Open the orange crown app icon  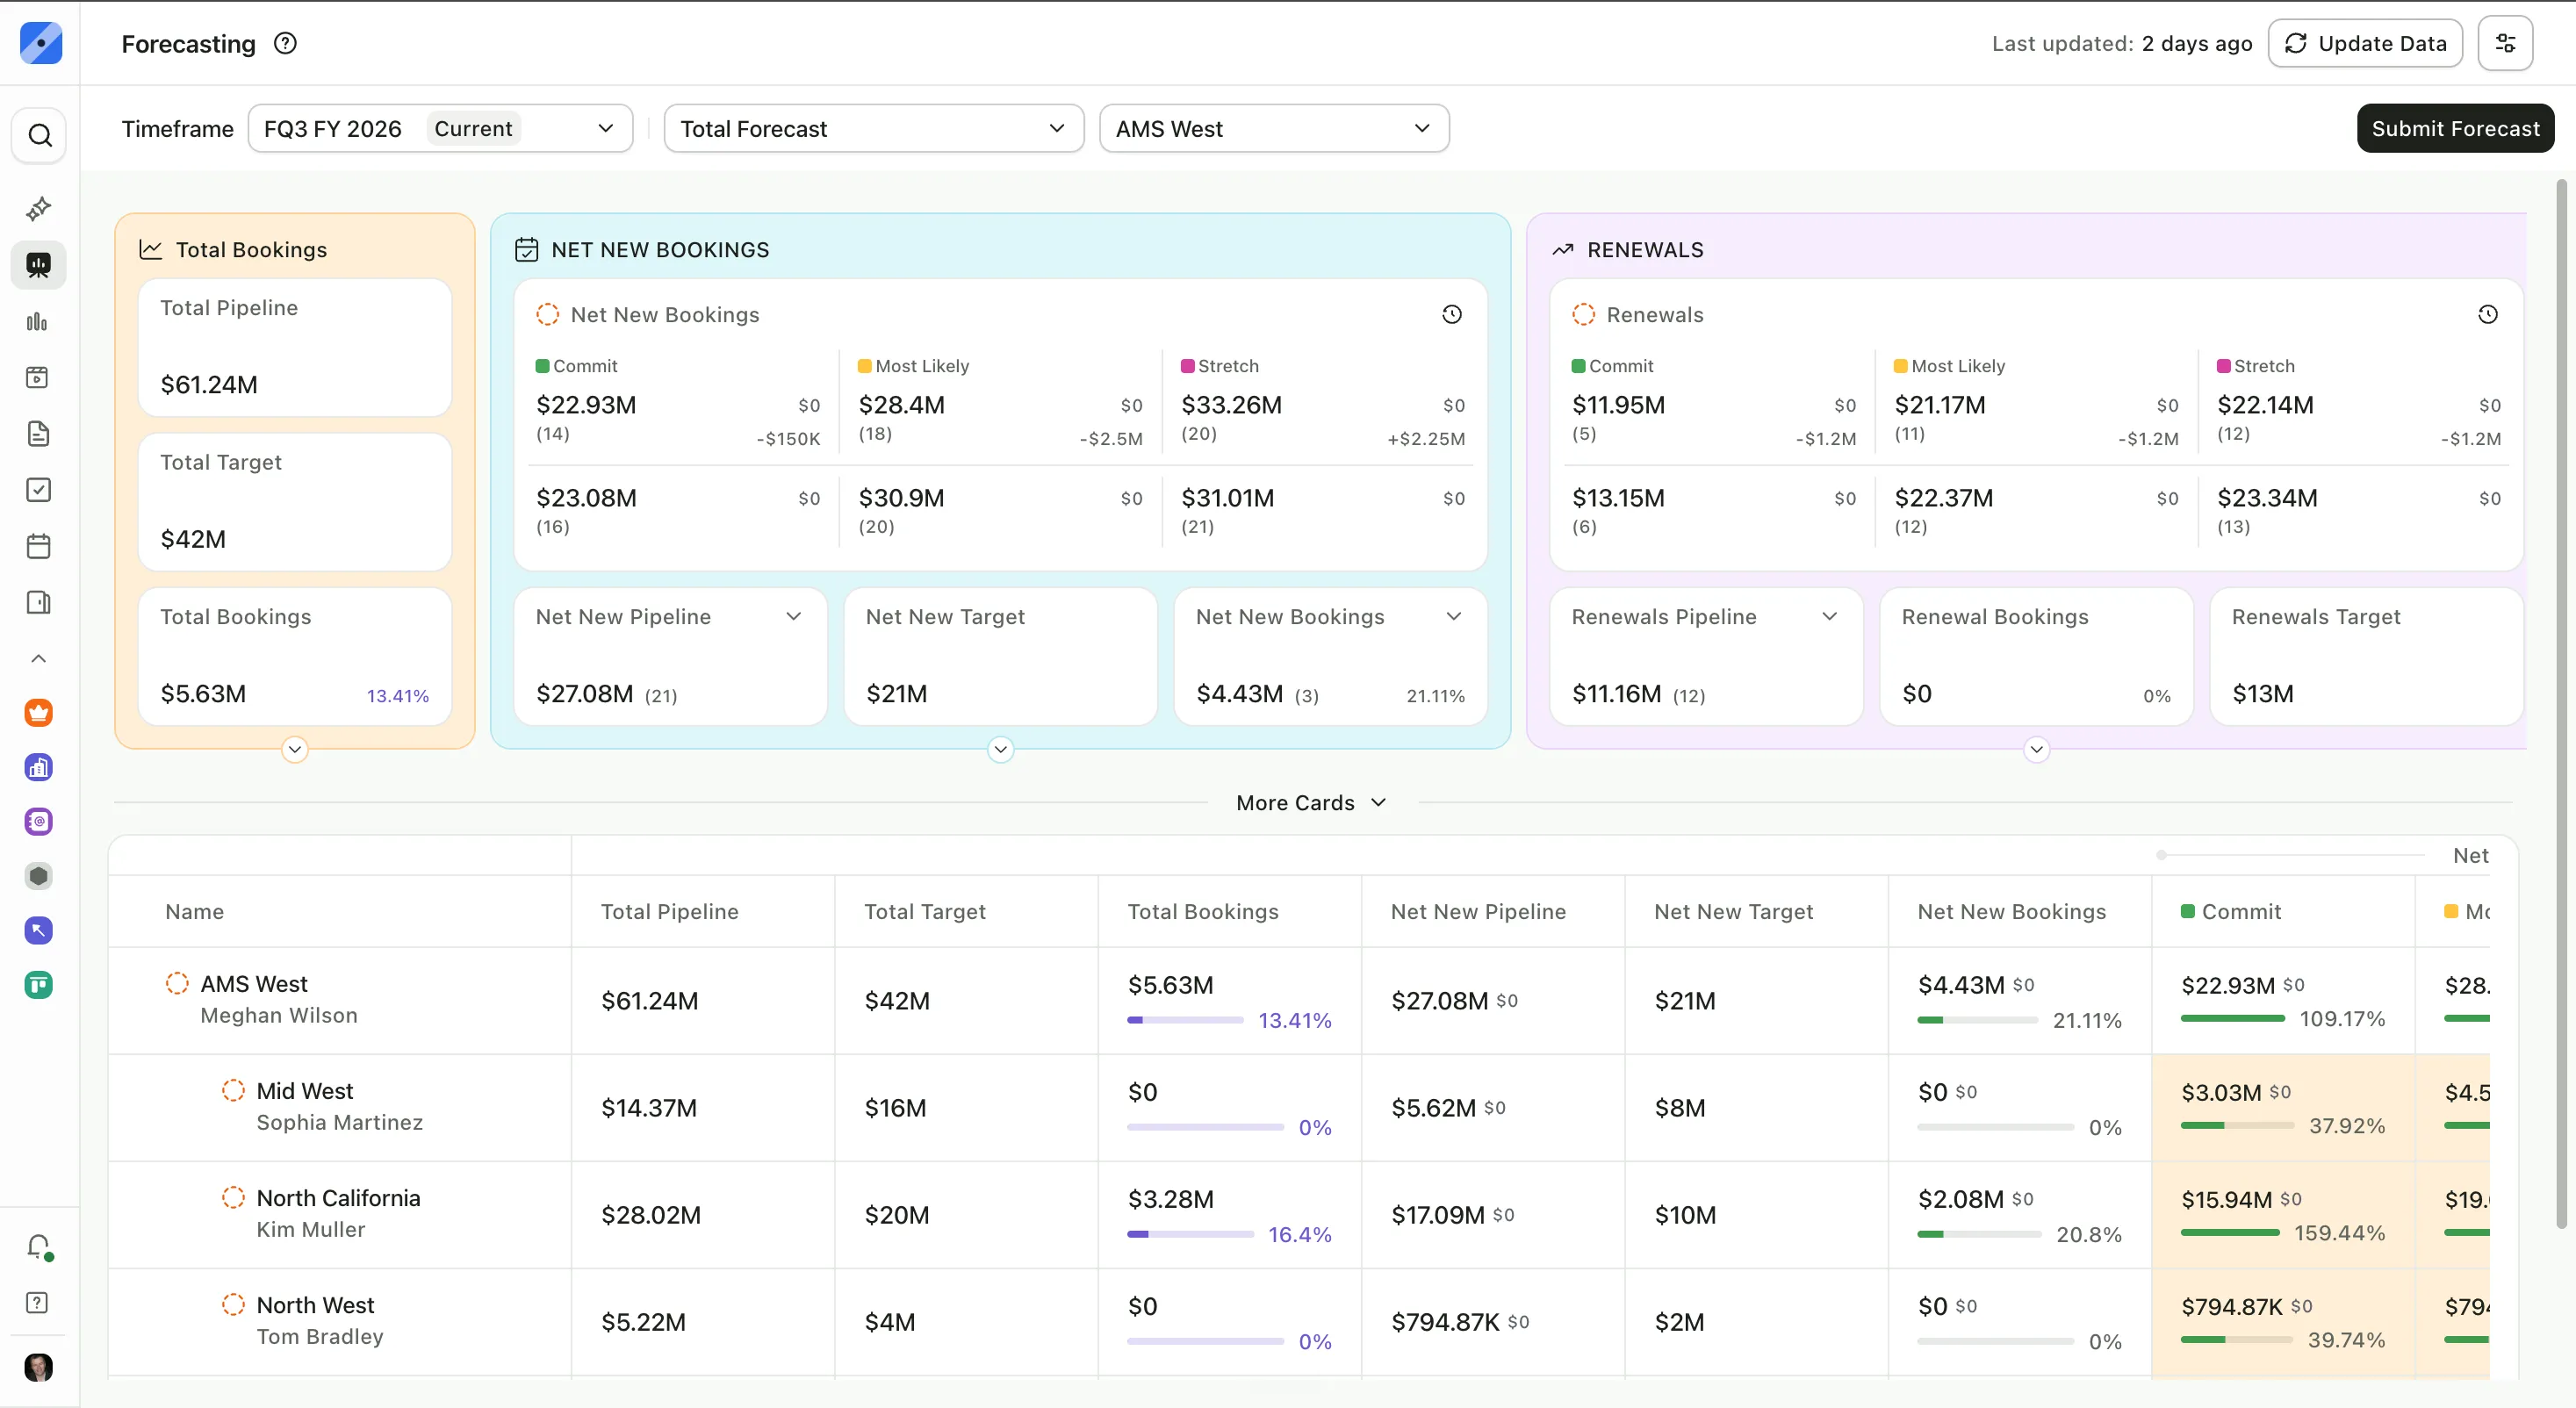pyautogui.click(x=38, y=713)
